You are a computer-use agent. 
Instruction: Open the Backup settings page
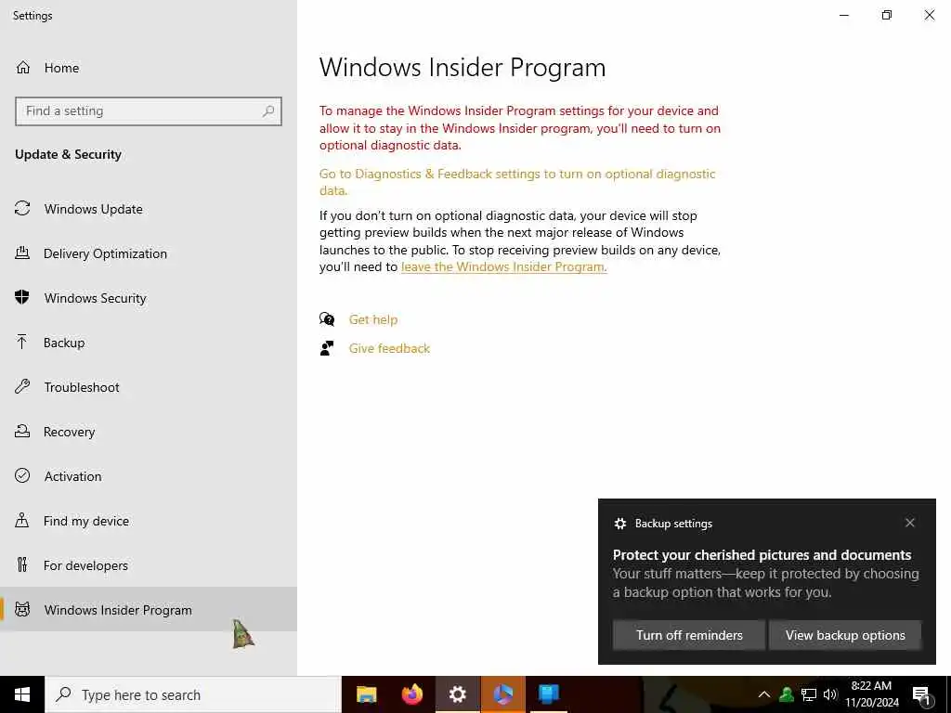pyautogui.click(x=149, y=343)
